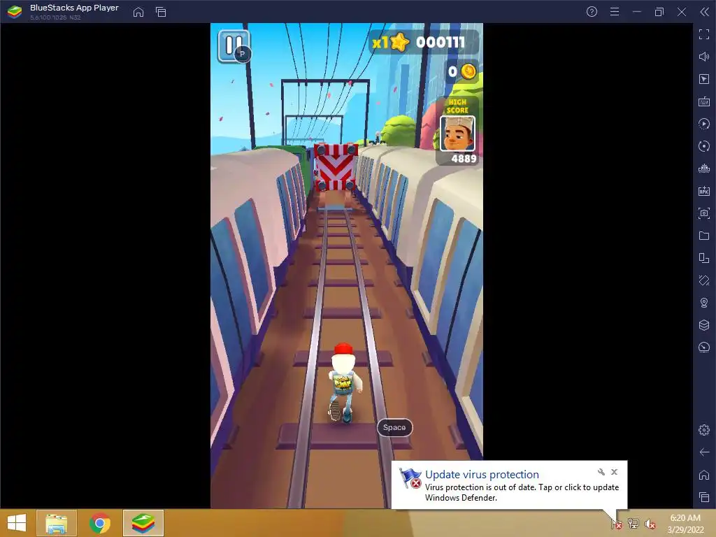Open the network tray icon
Screen dimensions: 716x537
pos(633,524)
